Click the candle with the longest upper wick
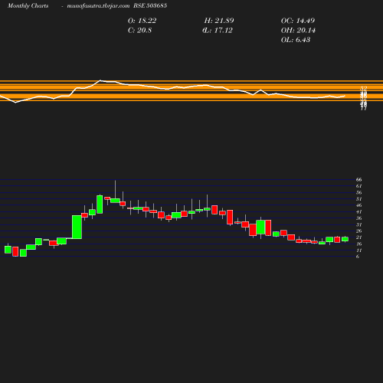Screen dimensions: 383x383 click(115, 201)
